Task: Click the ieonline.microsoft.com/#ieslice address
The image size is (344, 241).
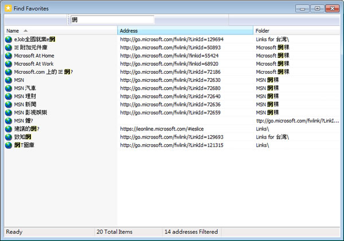Action: coord(162,129)
